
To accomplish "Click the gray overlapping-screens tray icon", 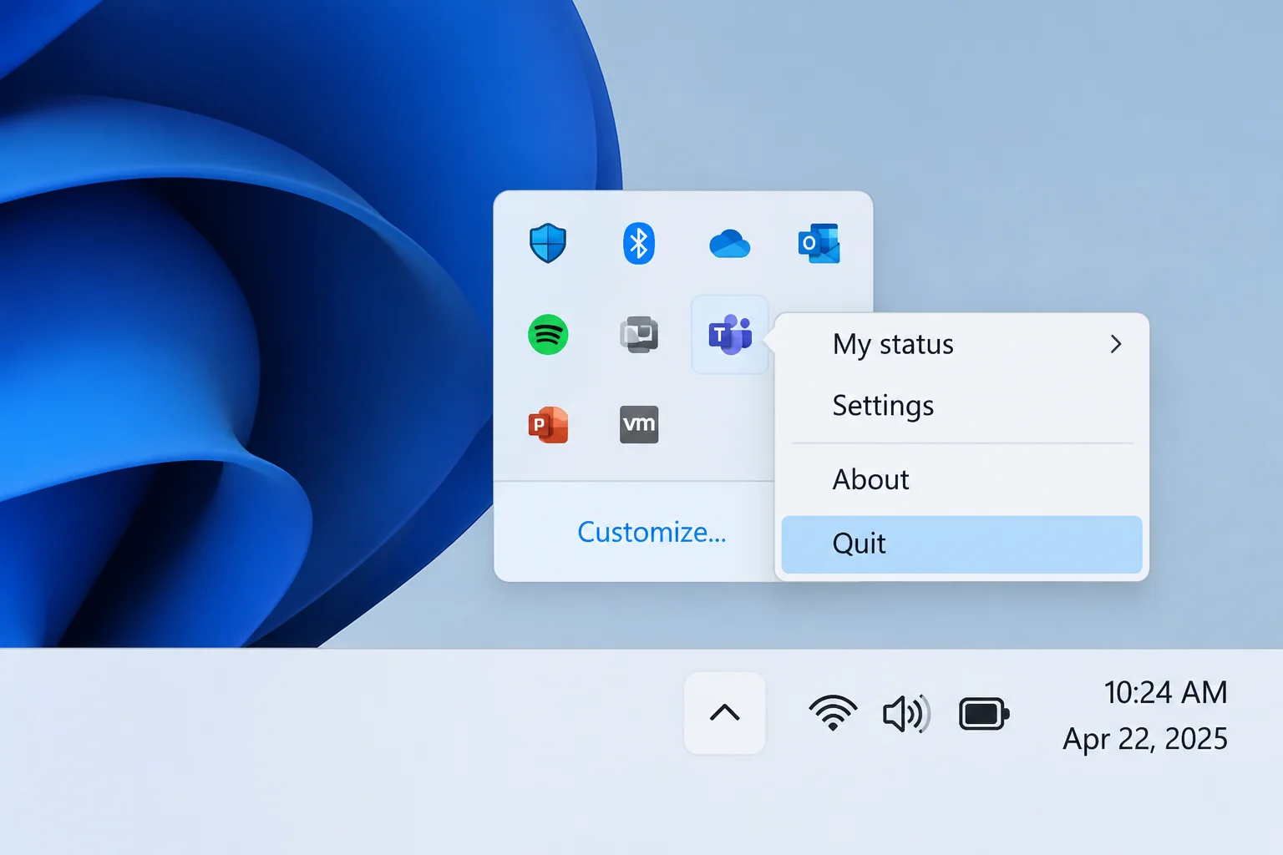I will 639,334.
